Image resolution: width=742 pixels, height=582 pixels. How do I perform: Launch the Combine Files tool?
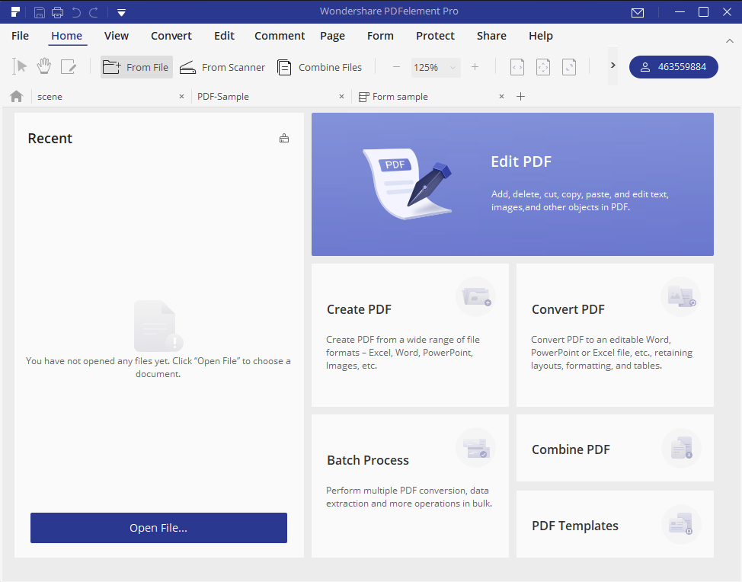pos(319,67)
